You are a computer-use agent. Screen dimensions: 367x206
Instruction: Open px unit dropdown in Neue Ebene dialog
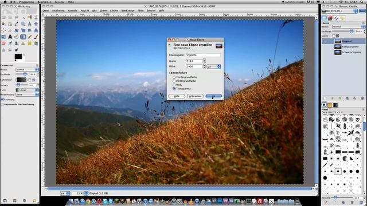tap(214, 66)
